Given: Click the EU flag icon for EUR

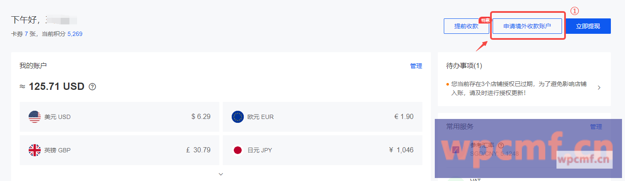Looking at the screenshot, I should pos(238,116).
